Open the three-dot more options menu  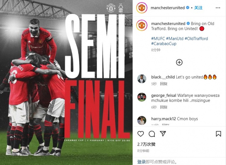click(218, 8)
